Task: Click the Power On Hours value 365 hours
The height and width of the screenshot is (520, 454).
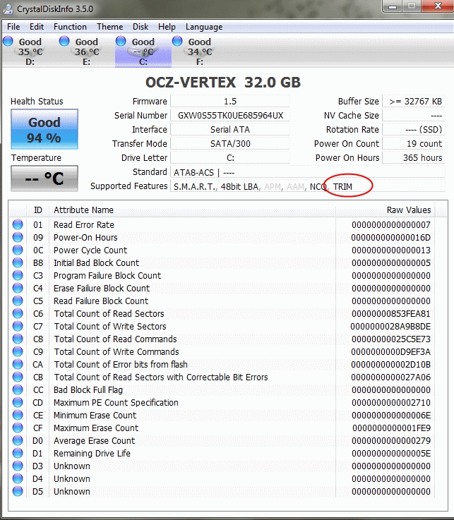Action: coord(414,157)
